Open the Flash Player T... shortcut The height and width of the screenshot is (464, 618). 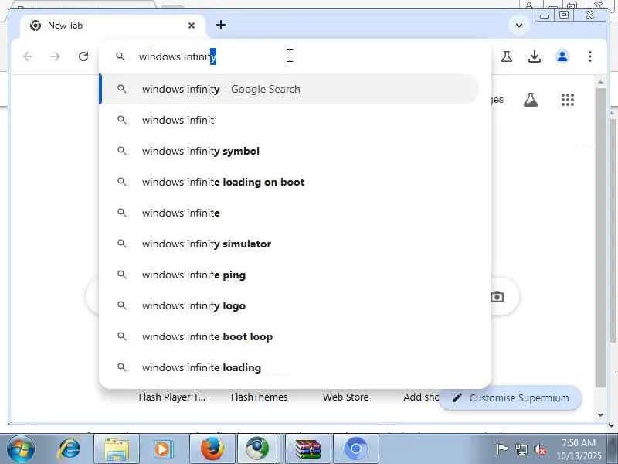click(x=171, y=397)
